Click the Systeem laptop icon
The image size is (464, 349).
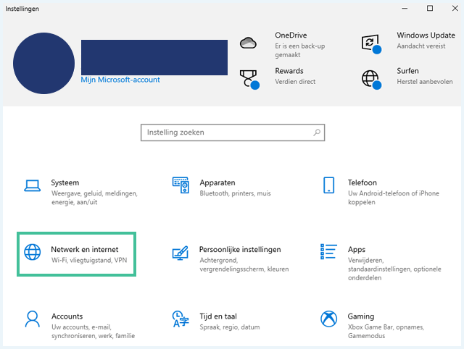tap(32, 186)
